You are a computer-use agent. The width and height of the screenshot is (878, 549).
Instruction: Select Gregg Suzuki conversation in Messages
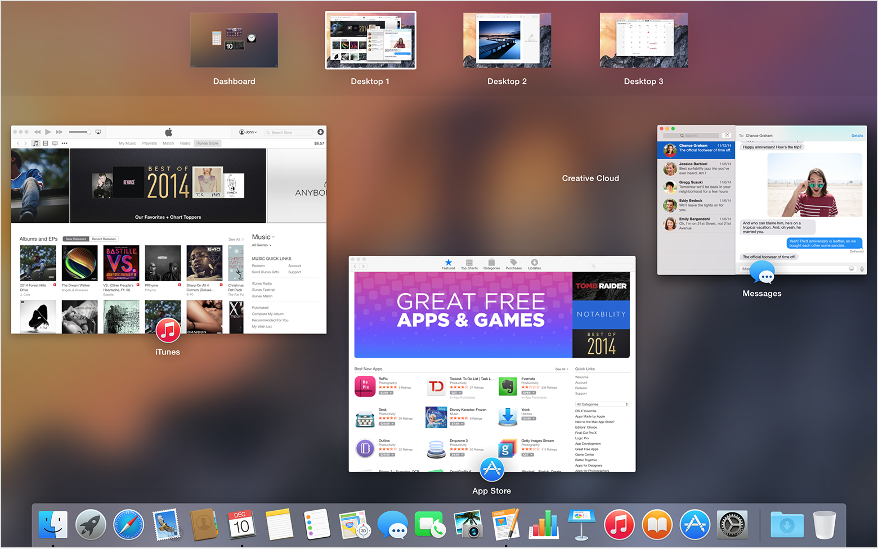click(x=696, y=187)
